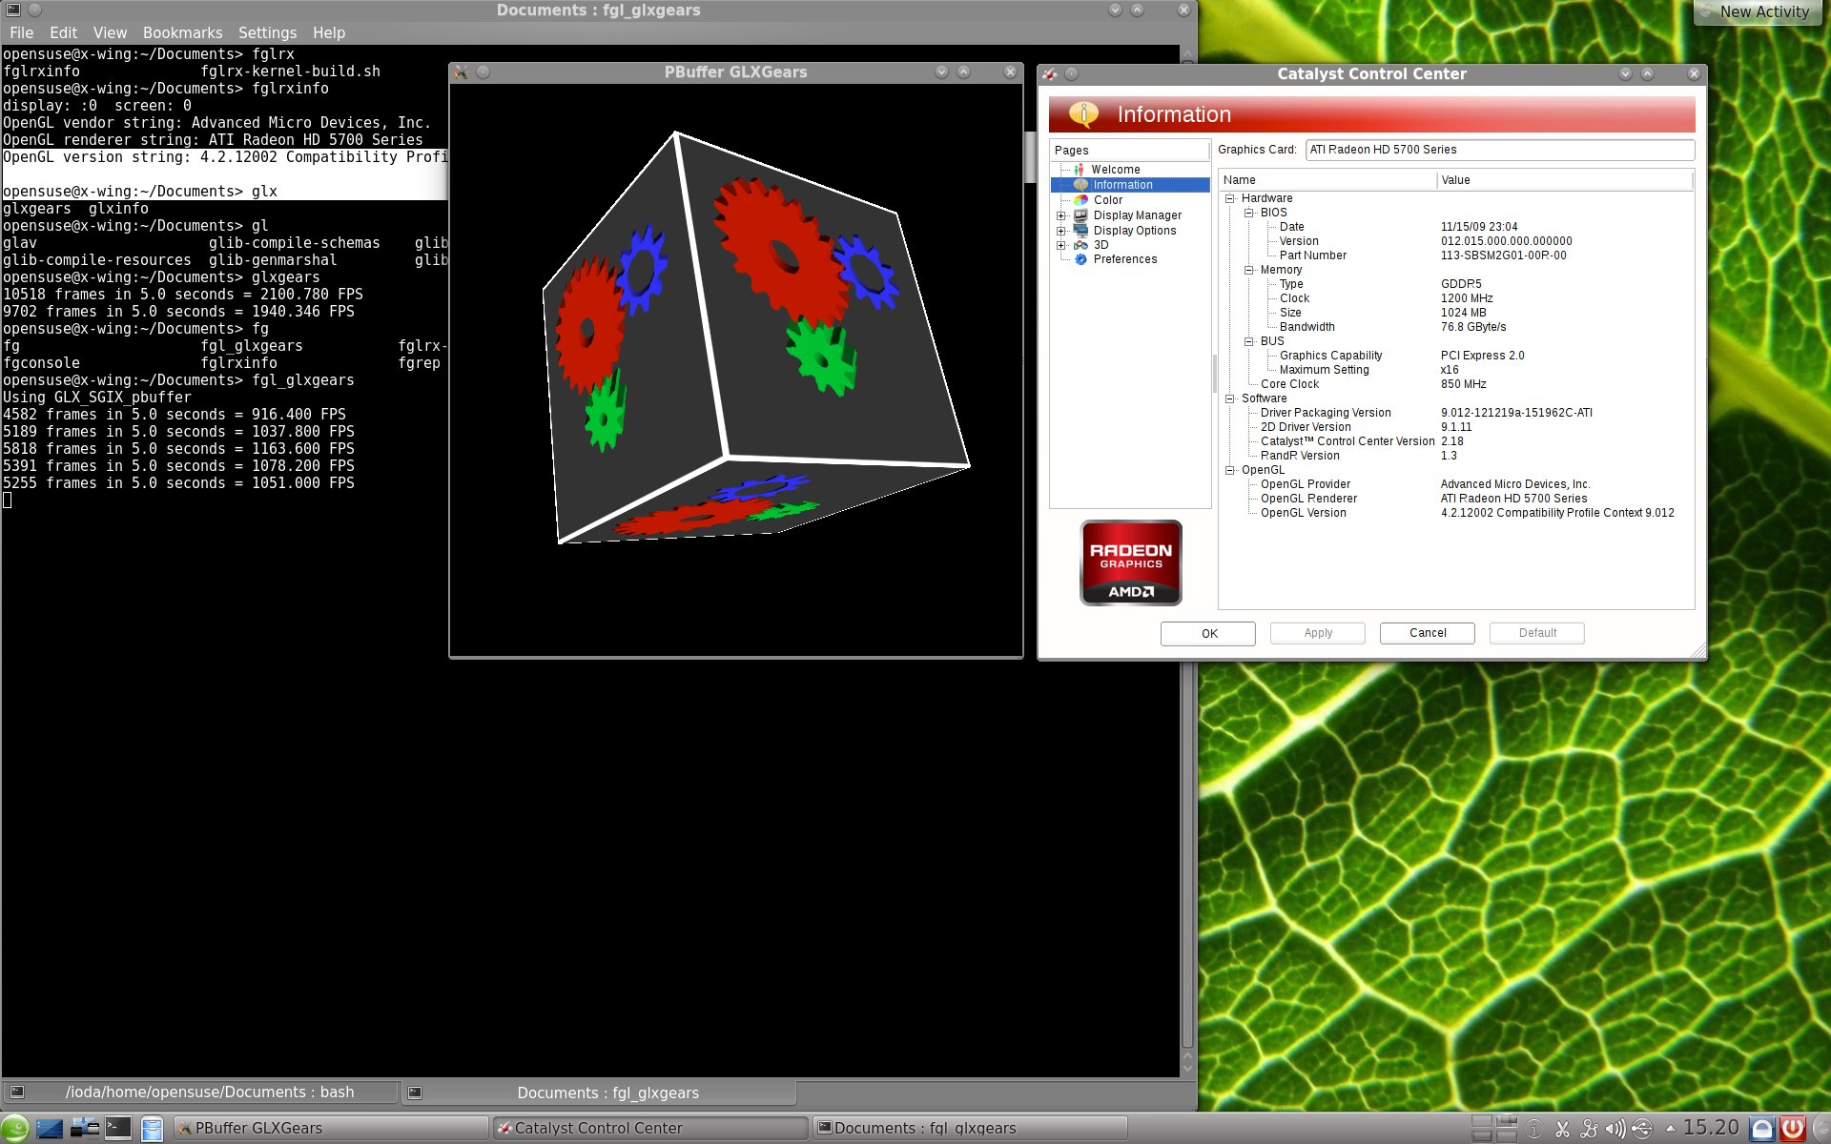Click Cancel in Catalyst Control Center
The image size is (1831, 1144).
tap(1428, 633)
